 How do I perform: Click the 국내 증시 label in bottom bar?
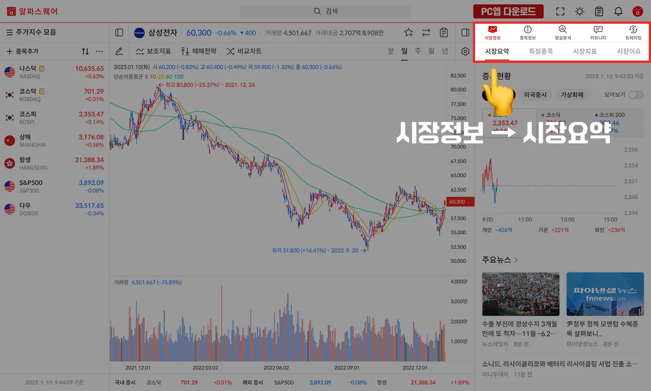tap(125, 383)
